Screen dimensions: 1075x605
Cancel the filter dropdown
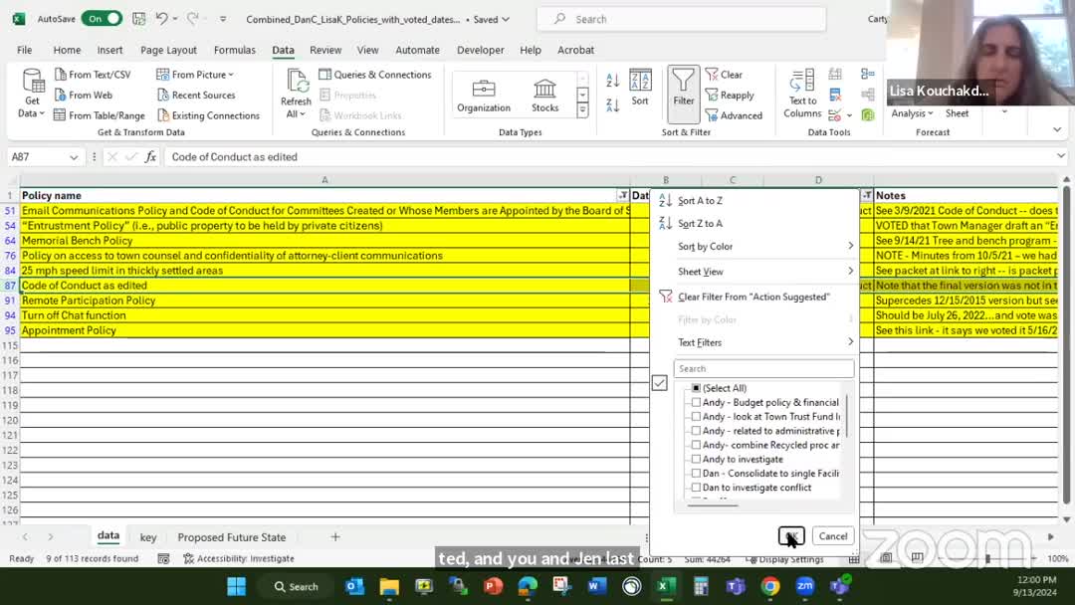(833, 535)
